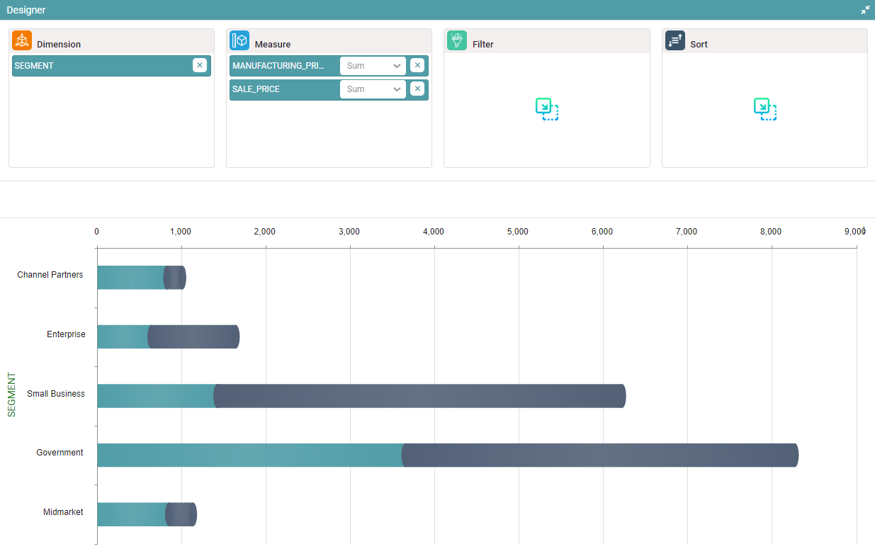Click the dark Sort panel icon
This screenshot has height=549, width=875.
coord(675,40)
